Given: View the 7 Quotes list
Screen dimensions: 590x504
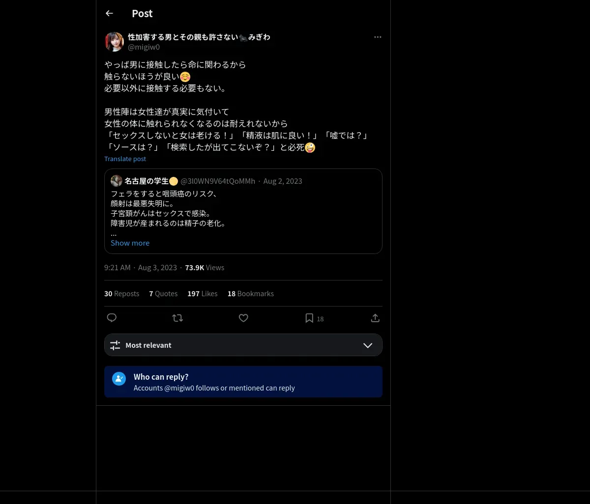Looking at the screenshot, I should pos(163,294).
